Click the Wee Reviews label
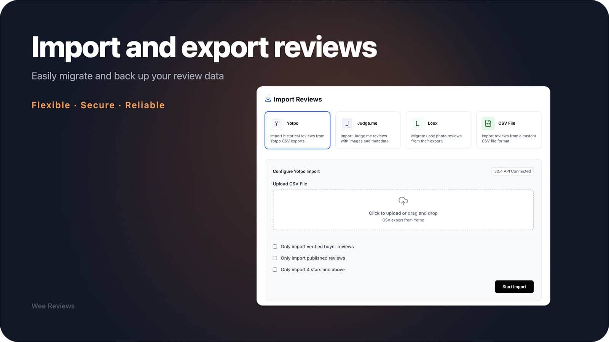The width and height of the screenshot is (609, 342). coord(53,306)
